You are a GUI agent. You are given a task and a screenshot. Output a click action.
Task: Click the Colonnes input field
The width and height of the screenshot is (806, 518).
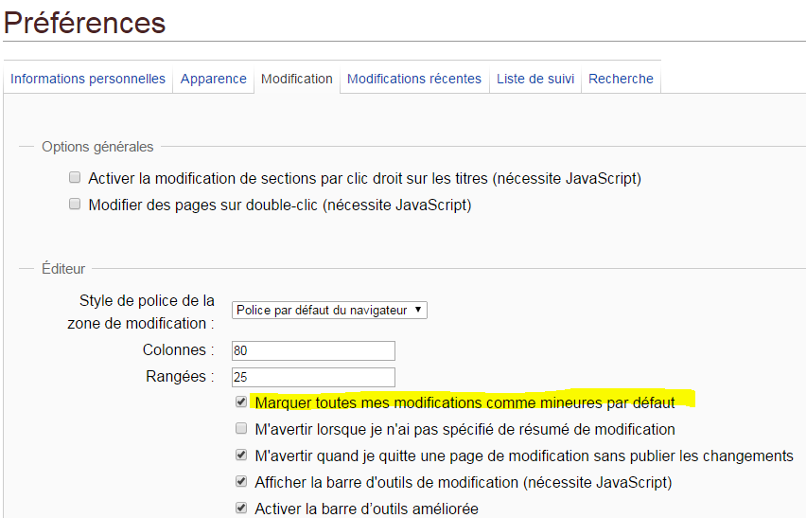click(x=313, y=350)
